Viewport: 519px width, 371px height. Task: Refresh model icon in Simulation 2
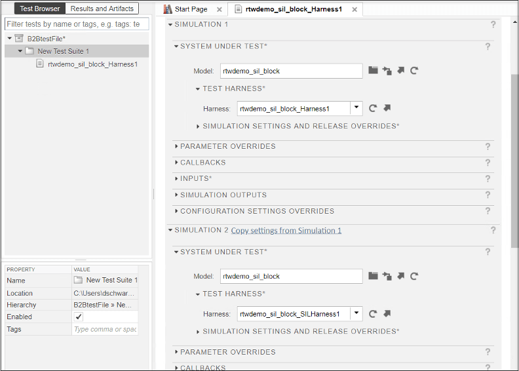coord(414,276)
